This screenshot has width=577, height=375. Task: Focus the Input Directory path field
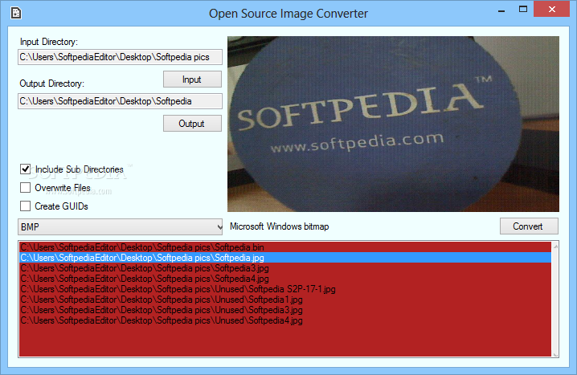pos(120,57)
